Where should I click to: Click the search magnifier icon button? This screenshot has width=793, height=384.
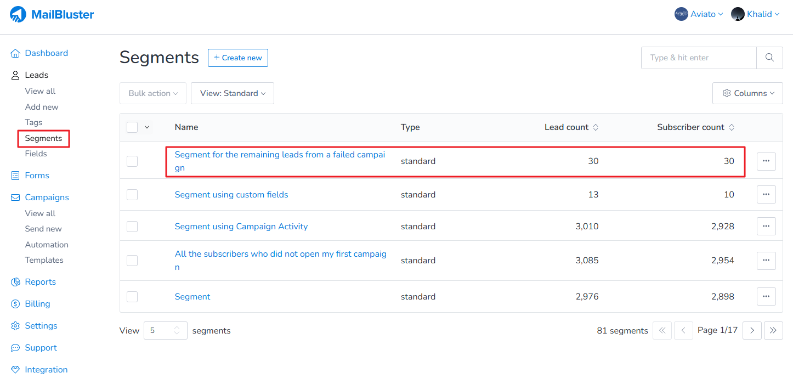pyautogui.click(x=769, y=58)
